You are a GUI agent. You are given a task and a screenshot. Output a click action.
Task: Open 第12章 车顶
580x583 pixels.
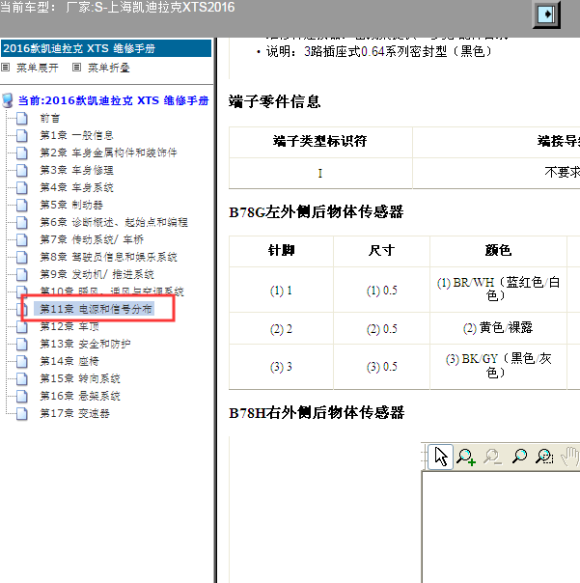(69, 326)
